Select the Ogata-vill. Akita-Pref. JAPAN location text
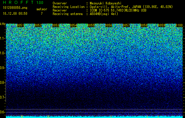Image resolution: width=185 pixels, height=118 pixels. (x=131, y=7)
